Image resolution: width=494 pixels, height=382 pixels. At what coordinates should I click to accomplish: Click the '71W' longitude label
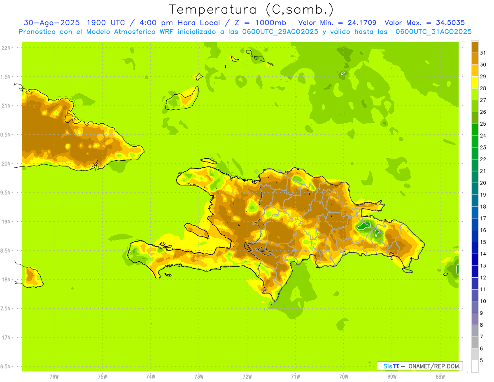tap(295, 377)
